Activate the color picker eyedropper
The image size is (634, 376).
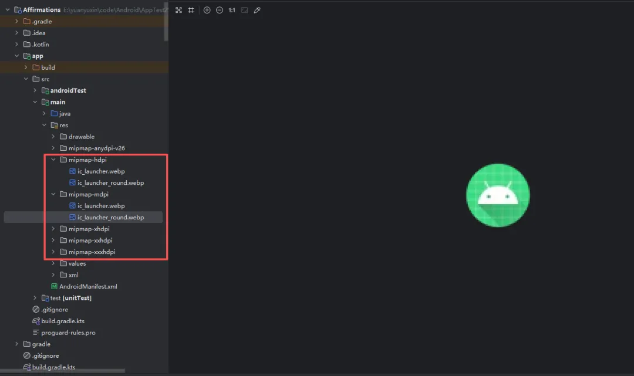click(x=257, y=10)
